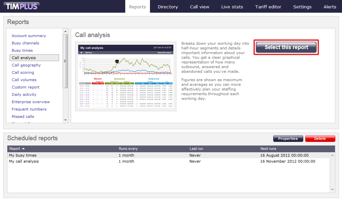Viewport: 342px width, 203px height.
Task: Select the Enterprise overview report
Action: [31, 102]
